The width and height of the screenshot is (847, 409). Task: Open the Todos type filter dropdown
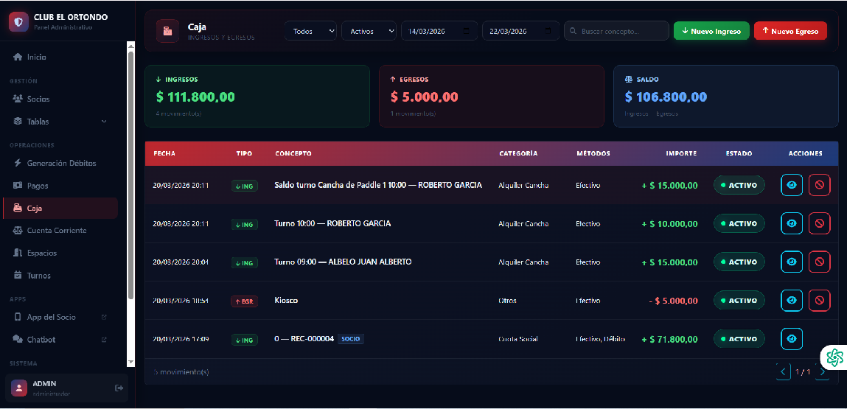coord(310,31)
